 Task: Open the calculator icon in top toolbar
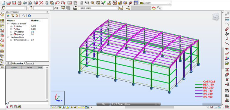[x=70, y=3]
